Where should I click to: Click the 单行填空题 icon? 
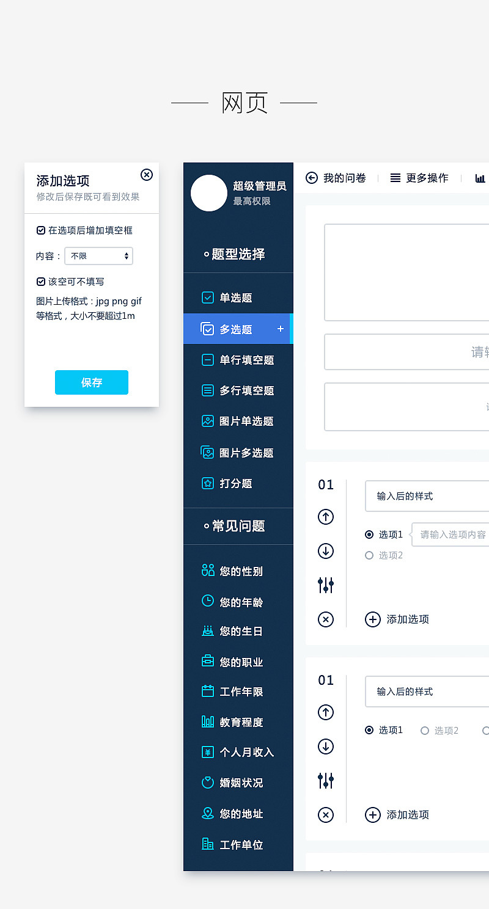coord(208,360)
